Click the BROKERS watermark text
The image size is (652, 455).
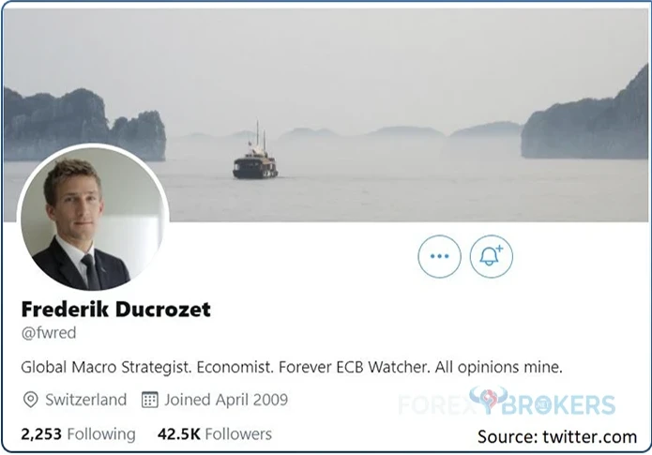pos(558,404)
